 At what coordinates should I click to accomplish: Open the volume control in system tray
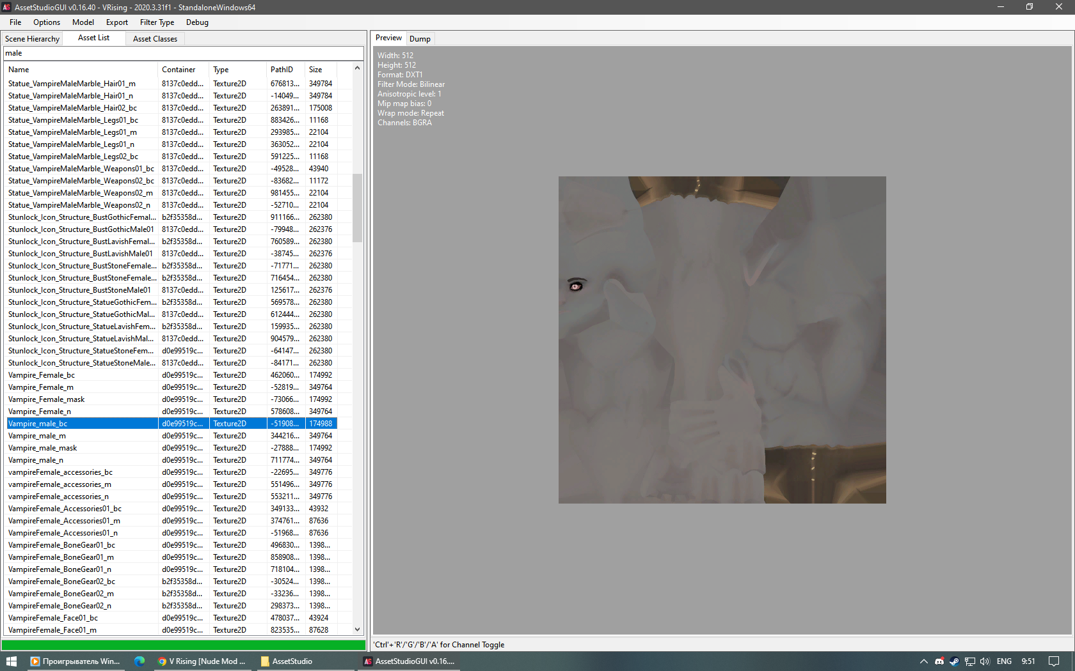(985, 661)
